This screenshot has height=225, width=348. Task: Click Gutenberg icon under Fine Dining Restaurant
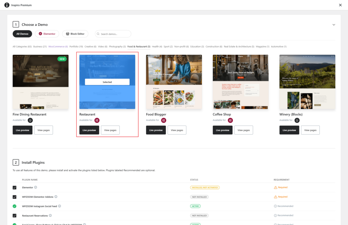[30, 120]
